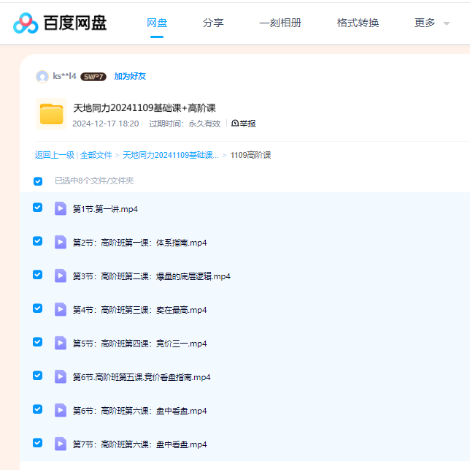Uncheck 第3节 爆量的底层逻辑.mp4 checkbox
This screenshot has height=470, width=470.
(37, 275)
